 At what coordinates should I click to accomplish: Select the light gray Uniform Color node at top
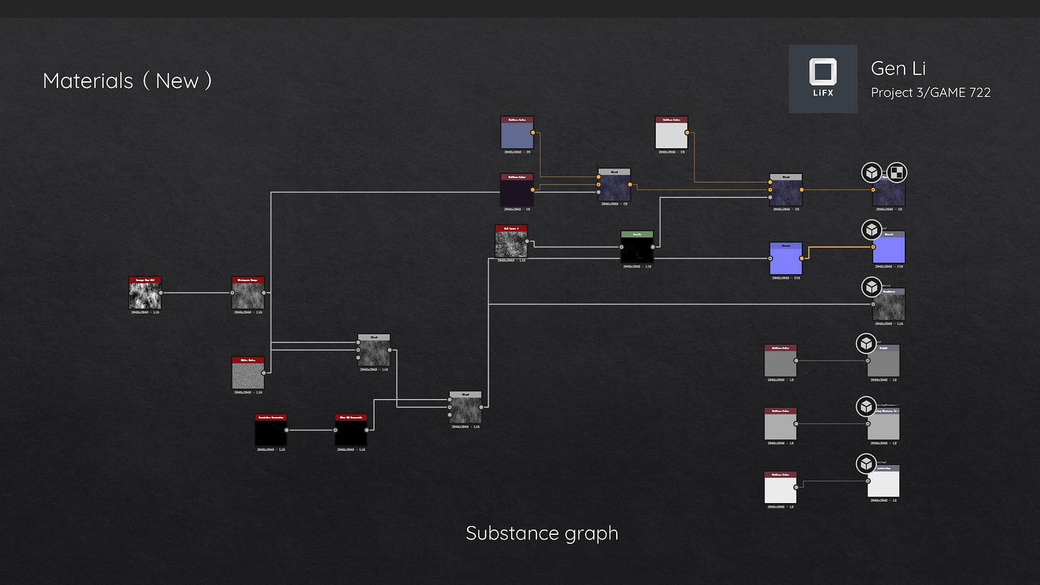tap(671, 133)
